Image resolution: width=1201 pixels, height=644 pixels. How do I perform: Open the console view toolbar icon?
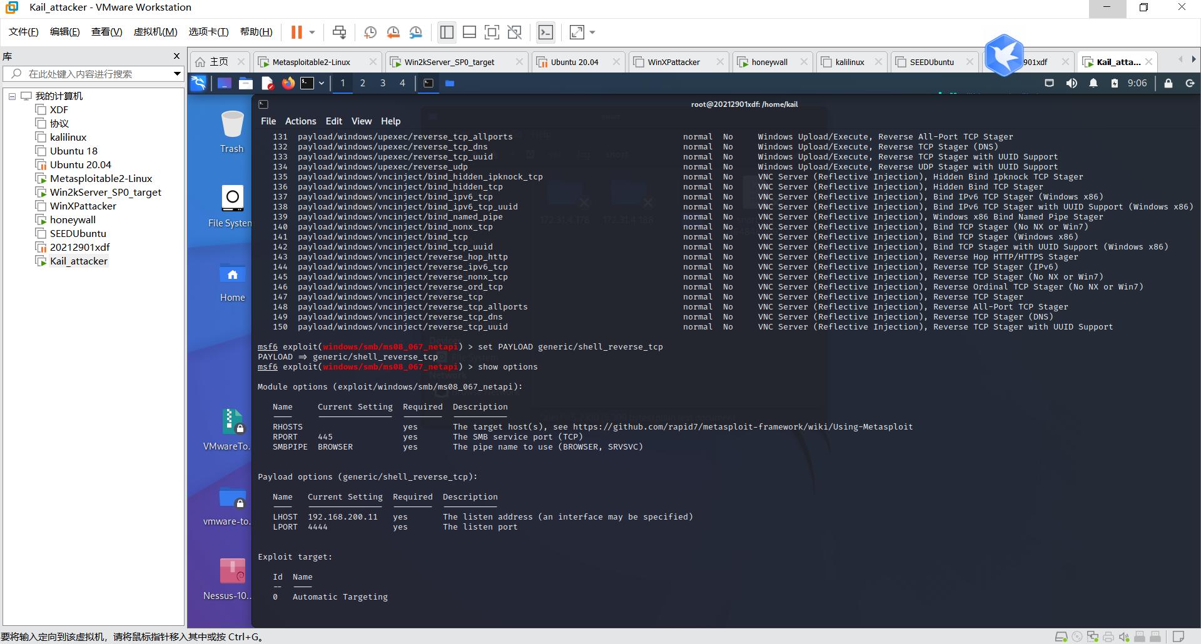(x=545, y=32)
